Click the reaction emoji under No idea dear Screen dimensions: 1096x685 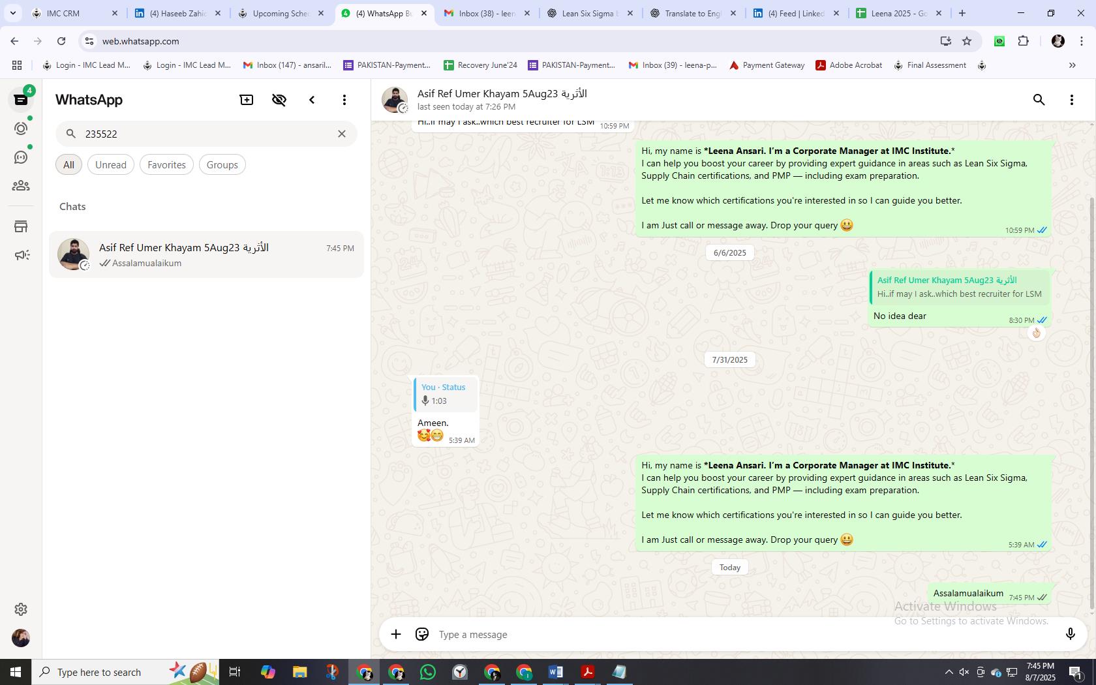(x=1036, y=333)
